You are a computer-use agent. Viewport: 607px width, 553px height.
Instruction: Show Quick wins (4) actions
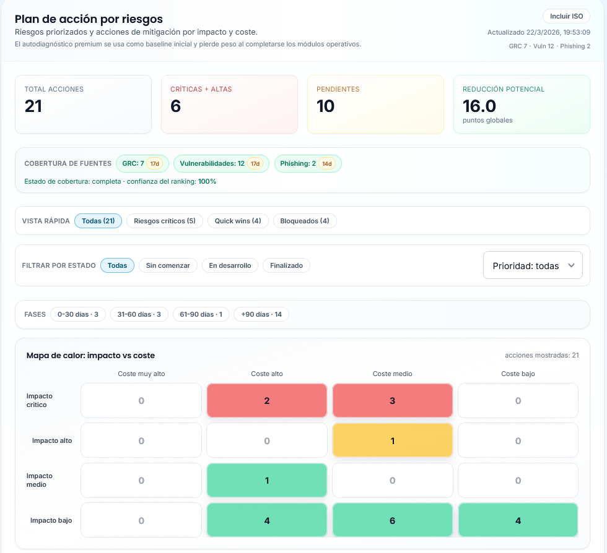pos(238,221)
